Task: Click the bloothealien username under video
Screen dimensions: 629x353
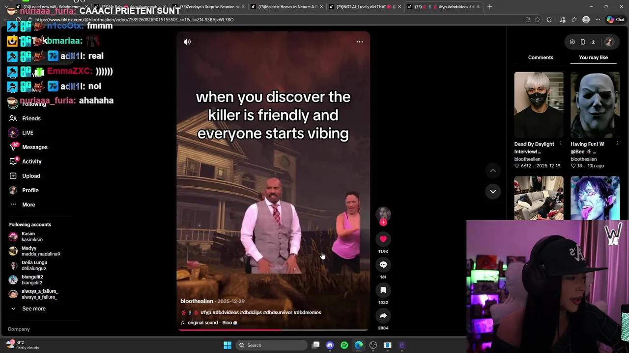Action: [x=197, y=301]
